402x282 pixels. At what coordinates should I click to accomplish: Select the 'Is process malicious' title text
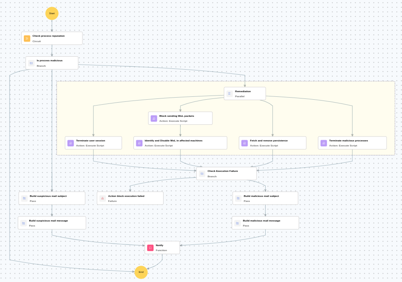coord(49,60)
